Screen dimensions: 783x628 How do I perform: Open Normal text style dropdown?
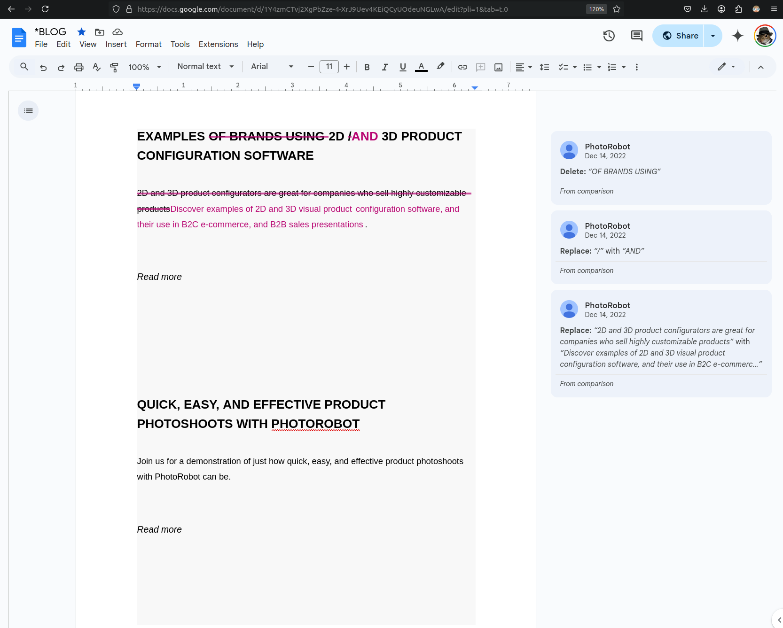click(205, 67)
